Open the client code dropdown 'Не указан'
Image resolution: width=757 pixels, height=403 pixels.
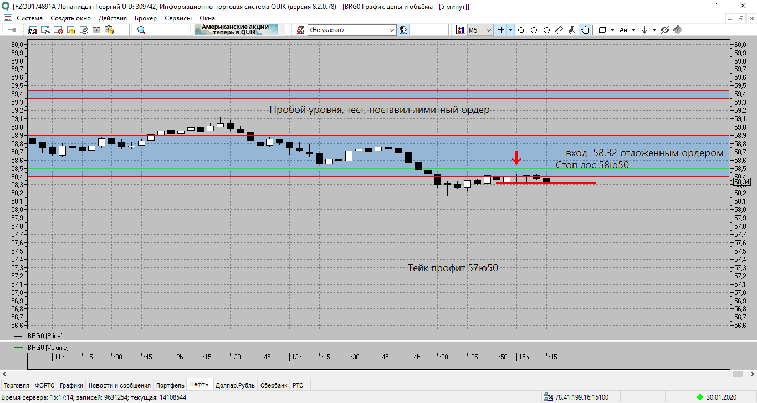(352, 30)
